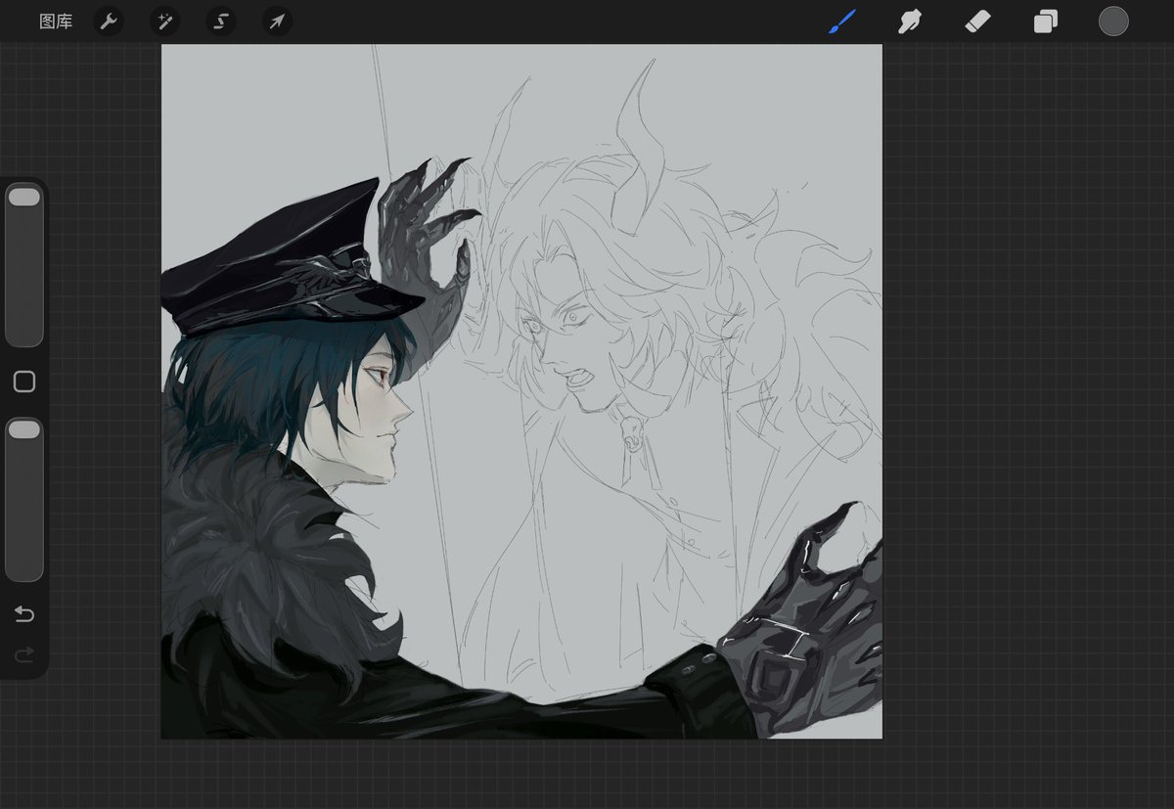Screen dimensions: 1174x809
Task: Select the Brush tool
Action: 842,22
